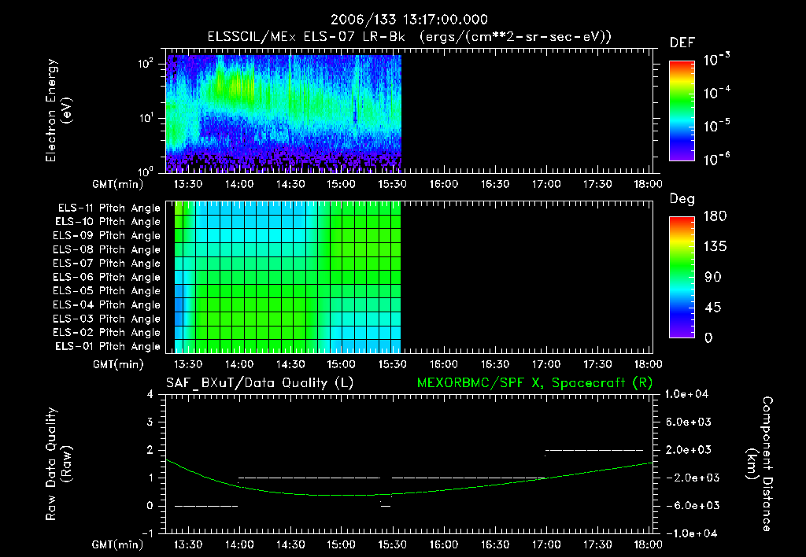Click the Deg label above the pitch color bar
The width and height of the screenshot is (806, 557).
coord(682,199)
